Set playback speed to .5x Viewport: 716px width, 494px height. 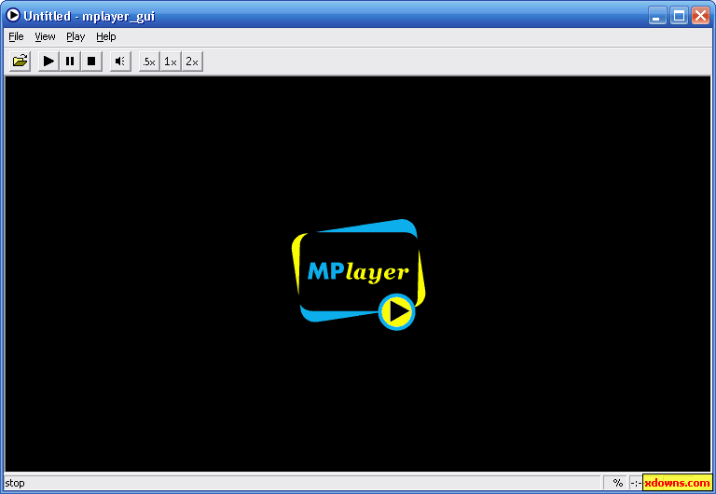pos(149,62)
